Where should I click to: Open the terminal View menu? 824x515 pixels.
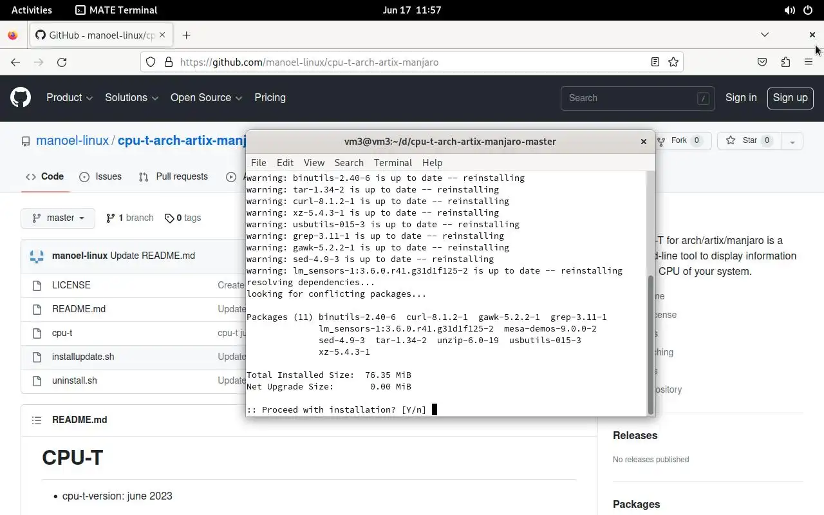coord(314,163)
